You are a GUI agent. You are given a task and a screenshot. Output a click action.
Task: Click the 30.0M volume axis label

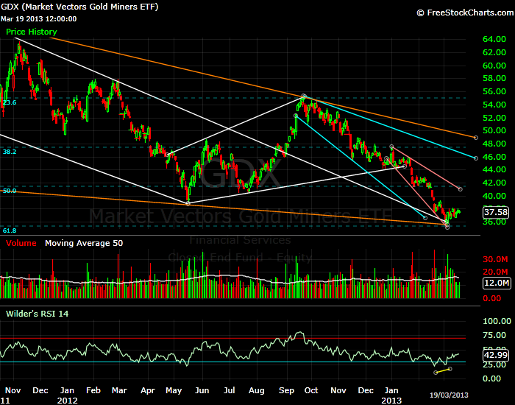(x=495, y=259)
